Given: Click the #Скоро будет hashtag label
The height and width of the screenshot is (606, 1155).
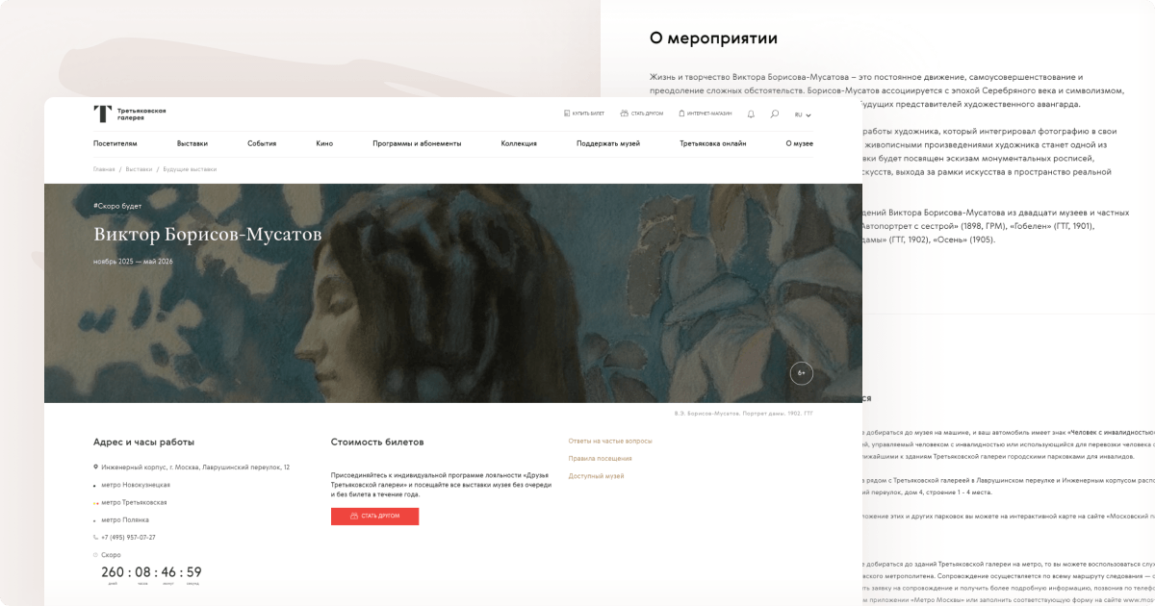Looking at the screenshot, I should [117, 206].
